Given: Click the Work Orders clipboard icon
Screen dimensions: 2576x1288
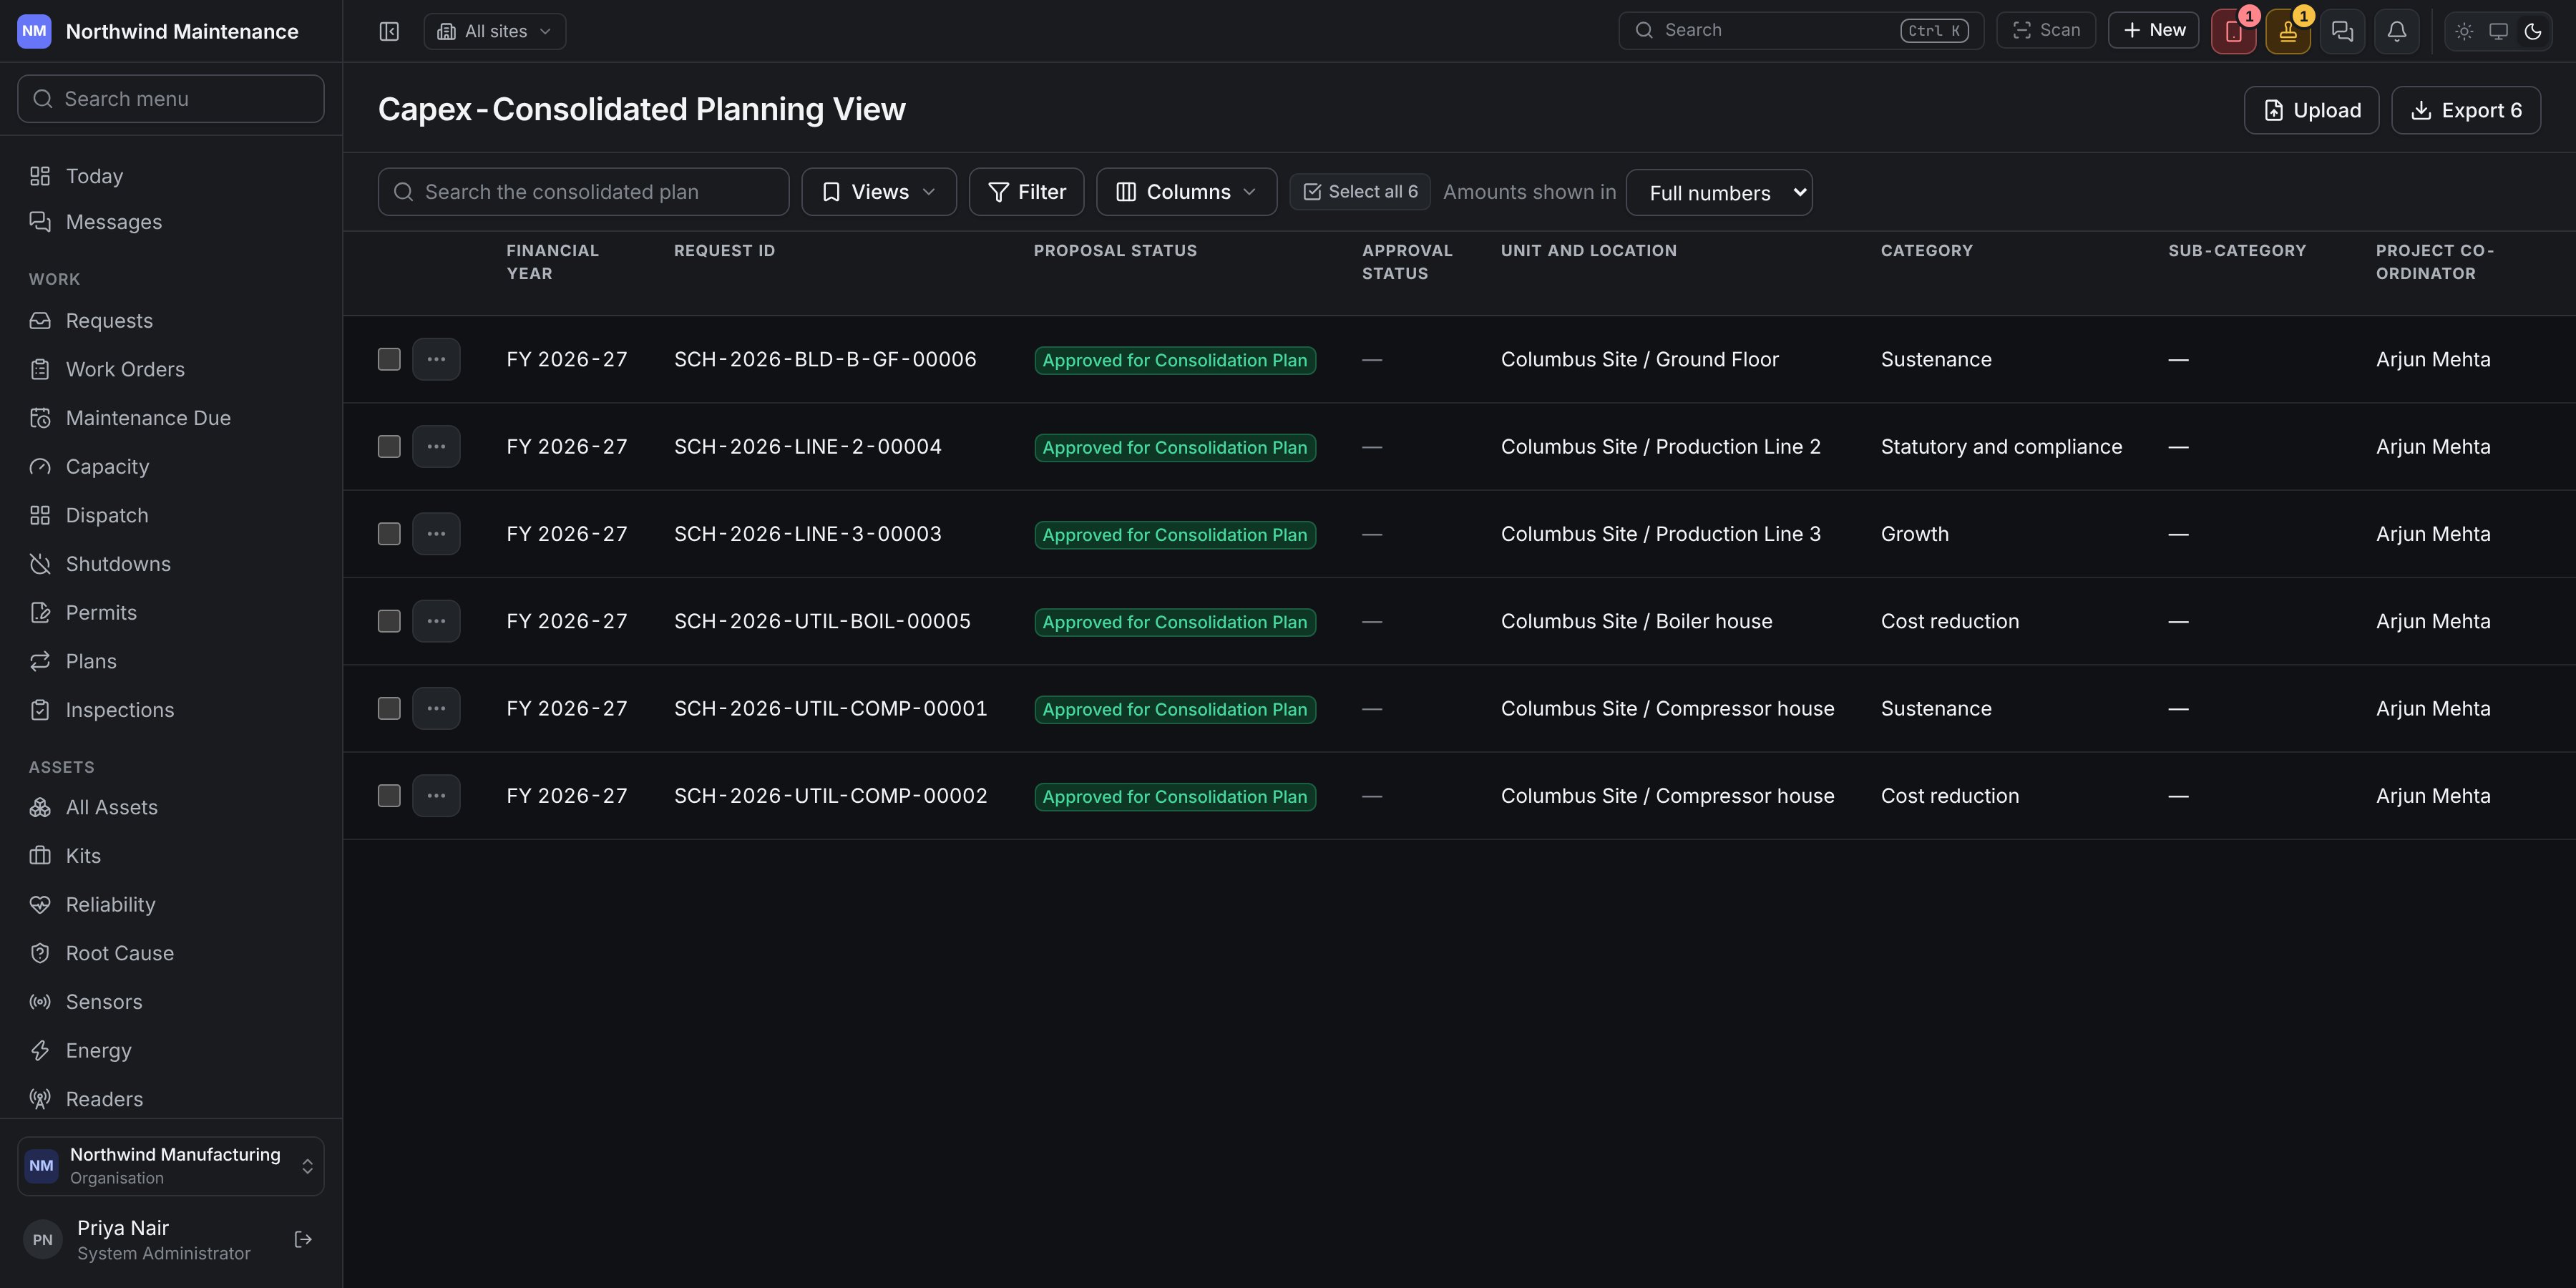Looking at the screenshot, I should click(40, 369).
